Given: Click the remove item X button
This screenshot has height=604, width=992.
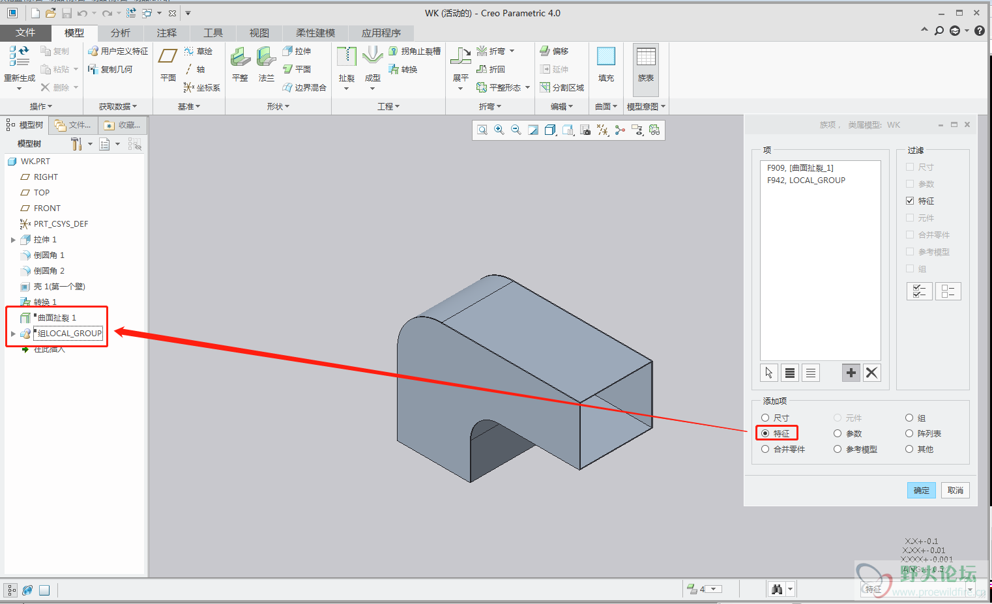Looking at the screenshot, I should click(x=872, y=373).
